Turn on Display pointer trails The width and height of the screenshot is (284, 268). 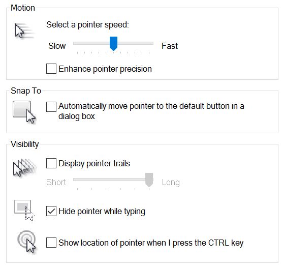click(x=51, y=163)
